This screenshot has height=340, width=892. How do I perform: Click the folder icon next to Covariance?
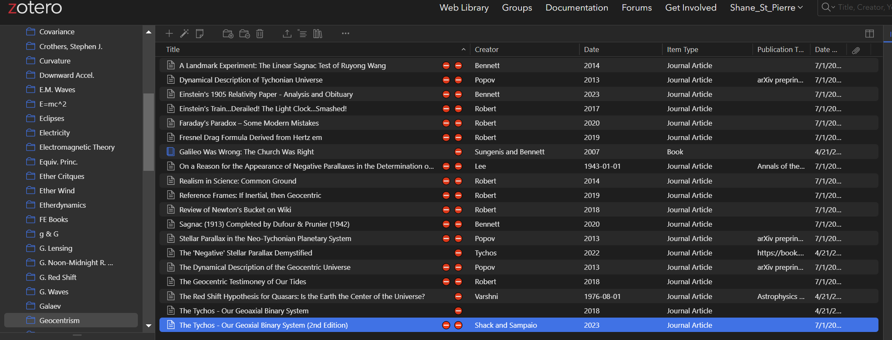coord(30,32)
